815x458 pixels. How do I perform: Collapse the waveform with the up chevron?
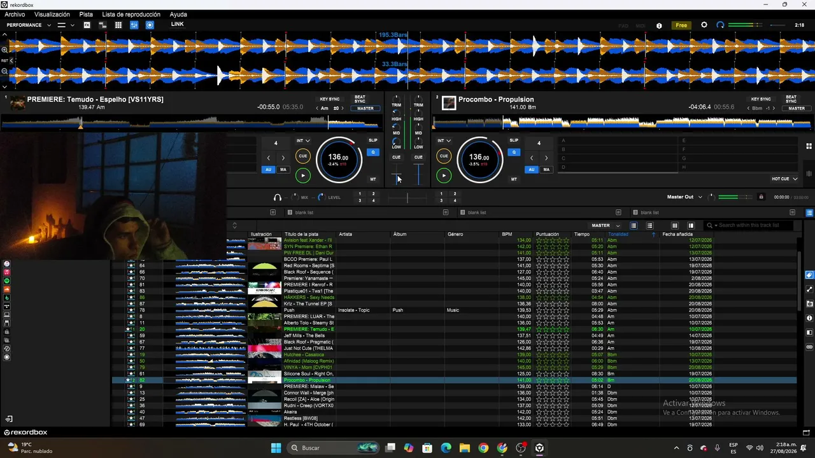pos(4,34)
